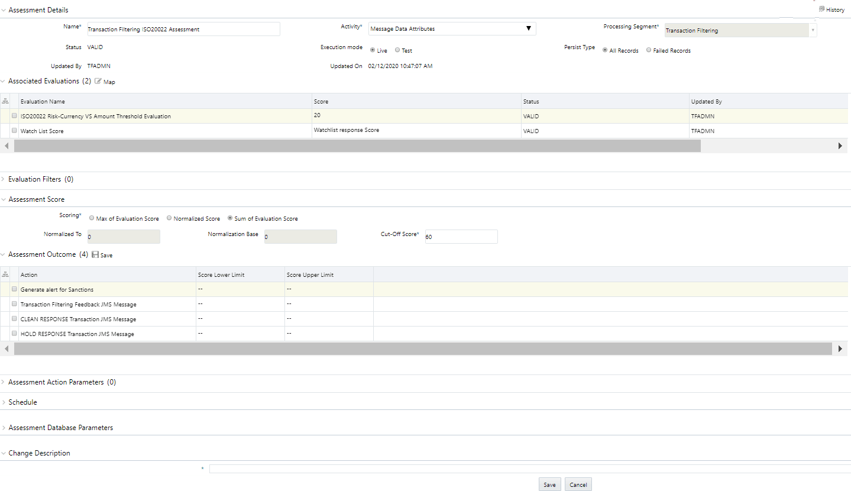Click the Normalization Base field
Image resolution: width=851 pixels, height=491 pixels.
[300, 237]
